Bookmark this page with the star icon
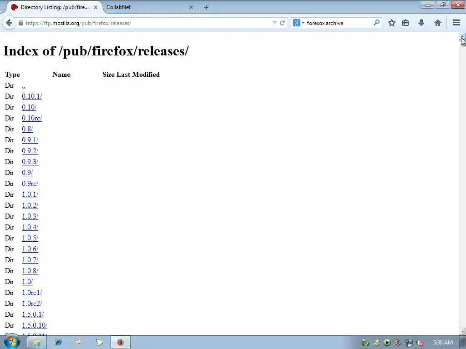 [392, 23]
